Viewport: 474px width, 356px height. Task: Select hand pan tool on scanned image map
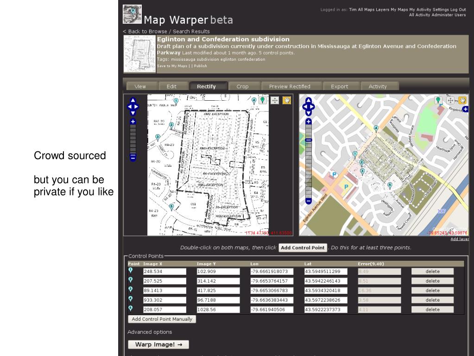286,100
